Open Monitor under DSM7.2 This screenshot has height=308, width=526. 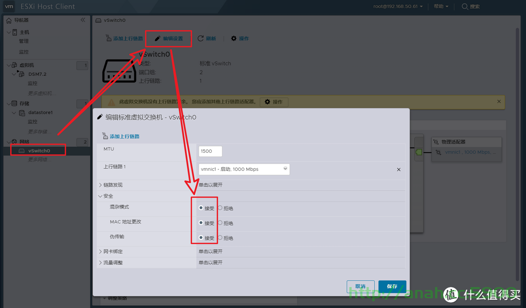coord(33,83)
